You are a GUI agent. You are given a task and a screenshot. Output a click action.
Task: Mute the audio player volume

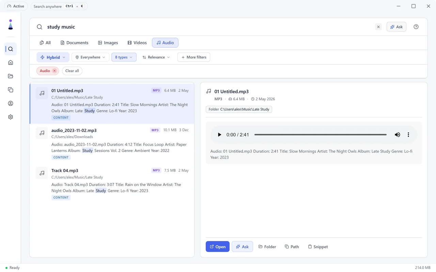coord(398,135)
